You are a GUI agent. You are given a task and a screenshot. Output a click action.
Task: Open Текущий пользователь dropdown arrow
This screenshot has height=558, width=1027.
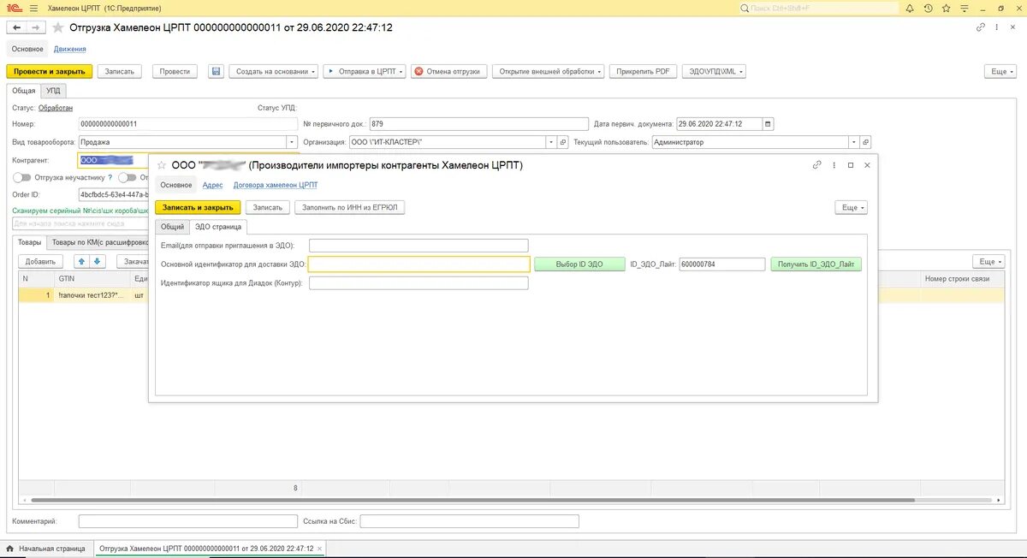853,142
